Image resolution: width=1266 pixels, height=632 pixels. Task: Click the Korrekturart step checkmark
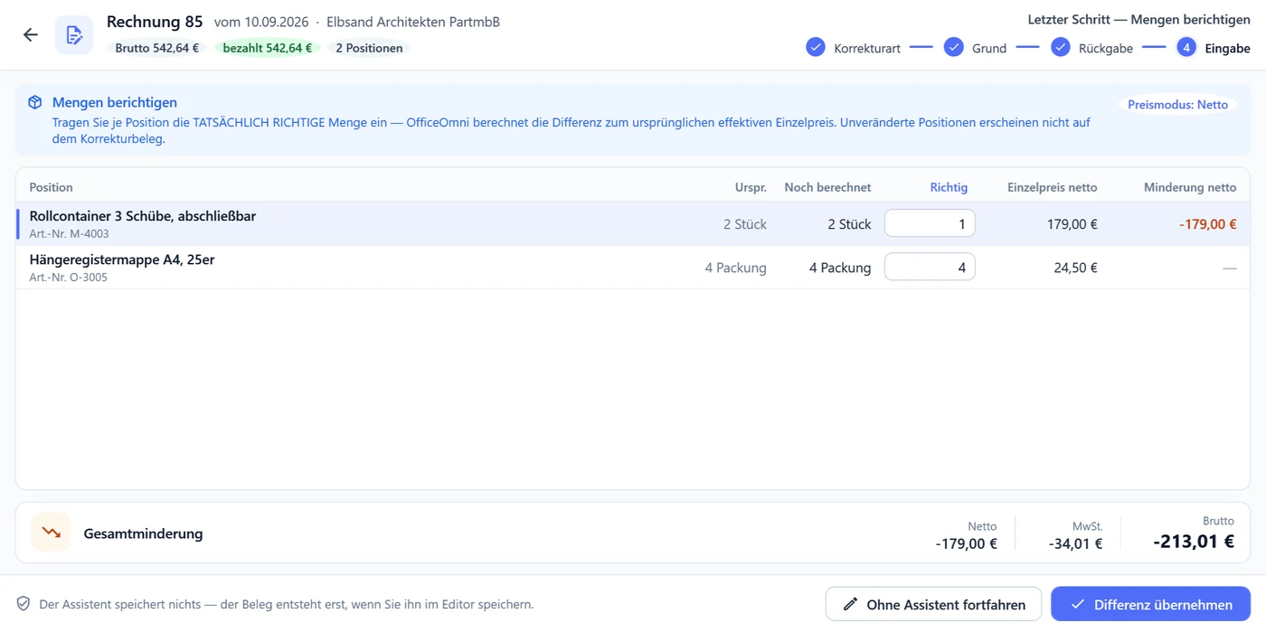click(x=816, y=47)
